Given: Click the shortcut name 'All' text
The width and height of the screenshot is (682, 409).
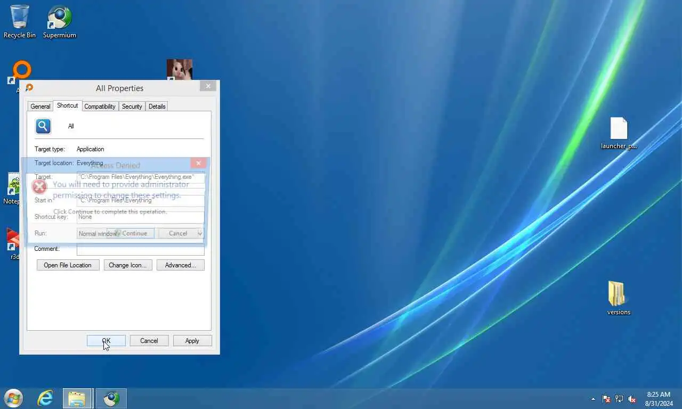Looking at the screenshot, I should click(x=71, y=126).
